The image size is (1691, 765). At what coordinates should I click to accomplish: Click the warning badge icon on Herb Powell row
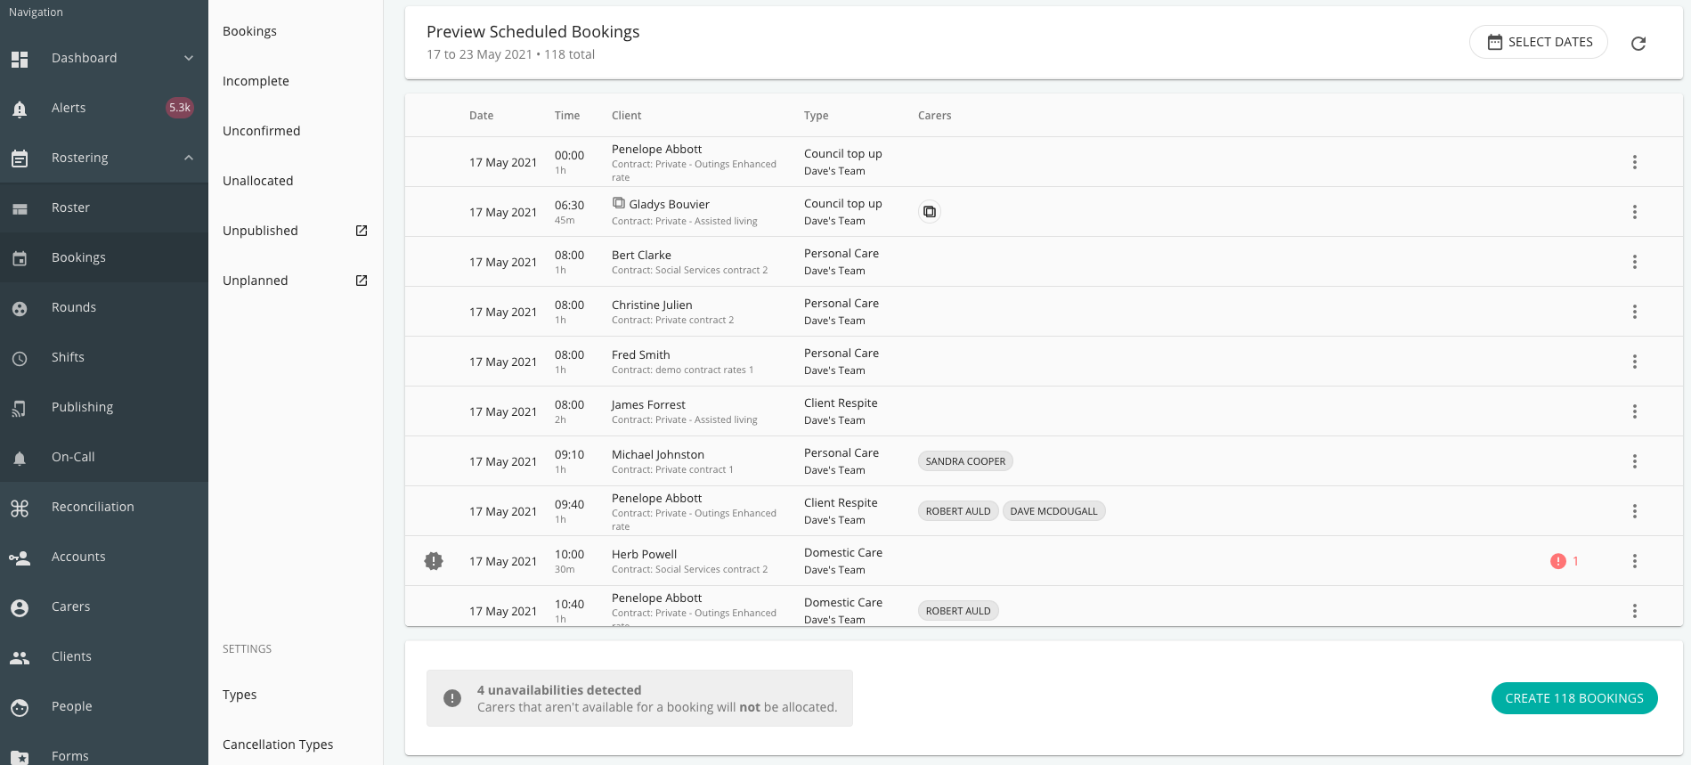pyautogui.click(x=434, y=561)
